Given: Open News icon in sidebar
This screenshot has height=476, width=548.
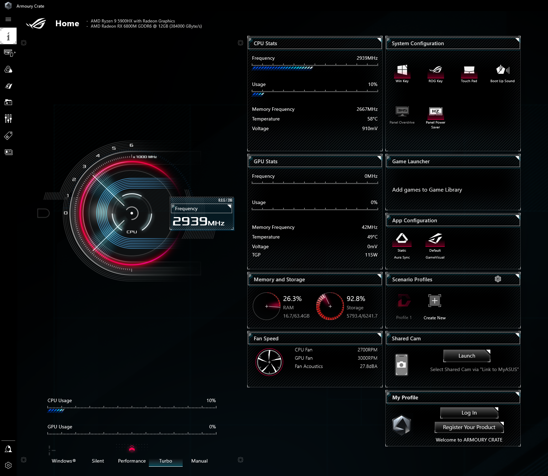Looking at the screenshot, I should (8, 152).
